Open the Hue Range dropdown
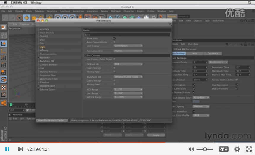 pos(128,93)
